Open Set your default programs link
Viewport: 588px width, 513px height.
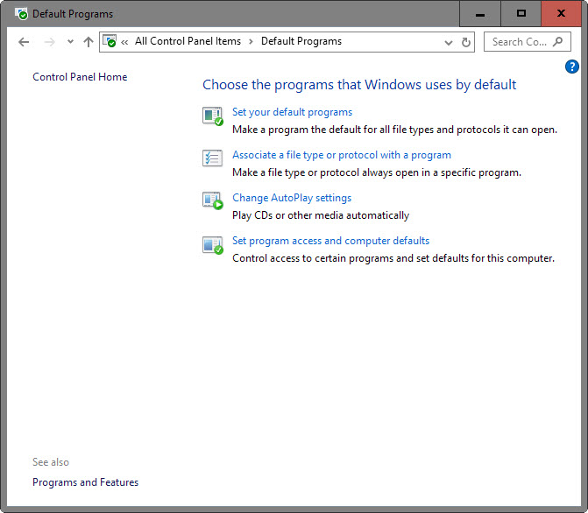point(292,112)
